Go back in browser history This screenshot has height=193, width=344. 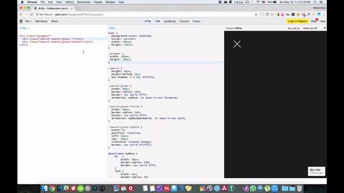pyautogui.click(x=21, y=14)
